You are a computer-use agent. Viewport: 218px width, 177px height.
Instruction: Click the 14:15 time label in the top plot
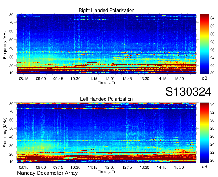point(162,79)
